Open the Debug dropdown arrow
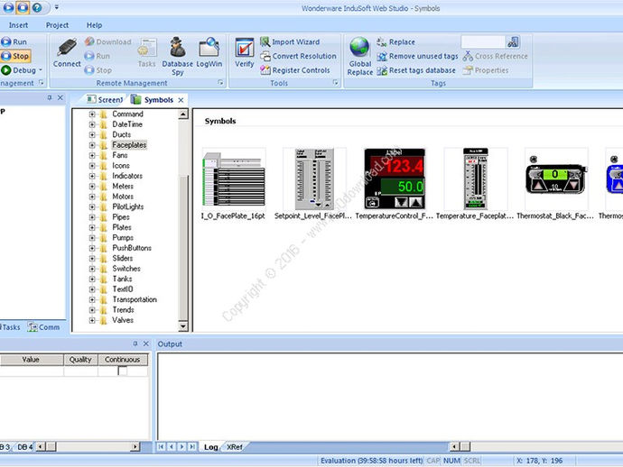 pos(41,70)
